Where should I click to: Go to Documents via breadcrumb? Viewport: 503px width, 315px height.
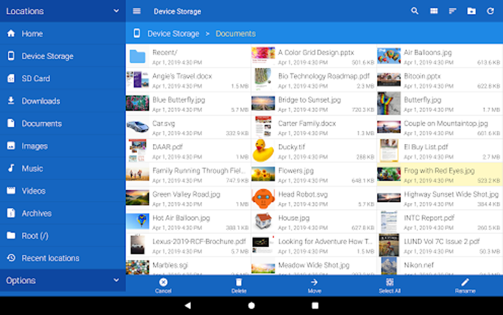click(x=235, y=33)
